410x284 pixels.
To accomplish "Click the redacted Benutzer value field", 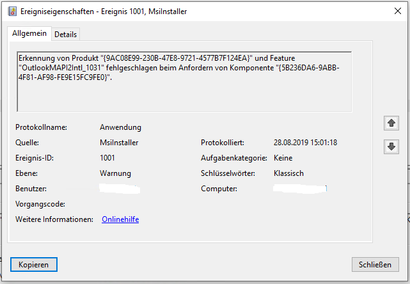I will pyautogui.click(x=120, y=189).
